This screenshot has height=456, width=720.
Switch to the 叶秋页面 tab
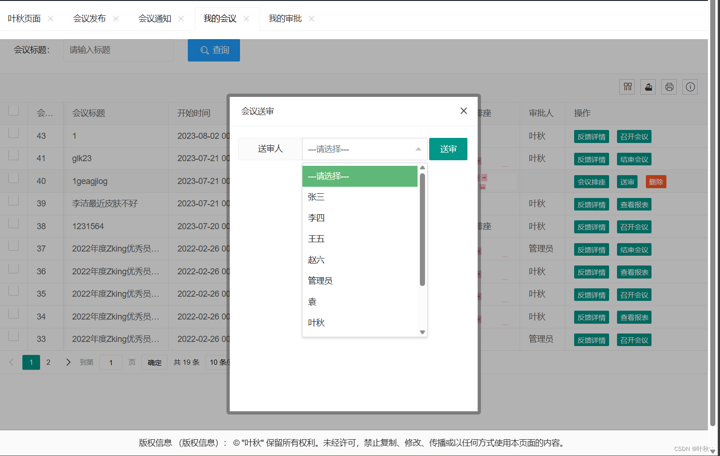pyautogui.click(x=24, y=19)
